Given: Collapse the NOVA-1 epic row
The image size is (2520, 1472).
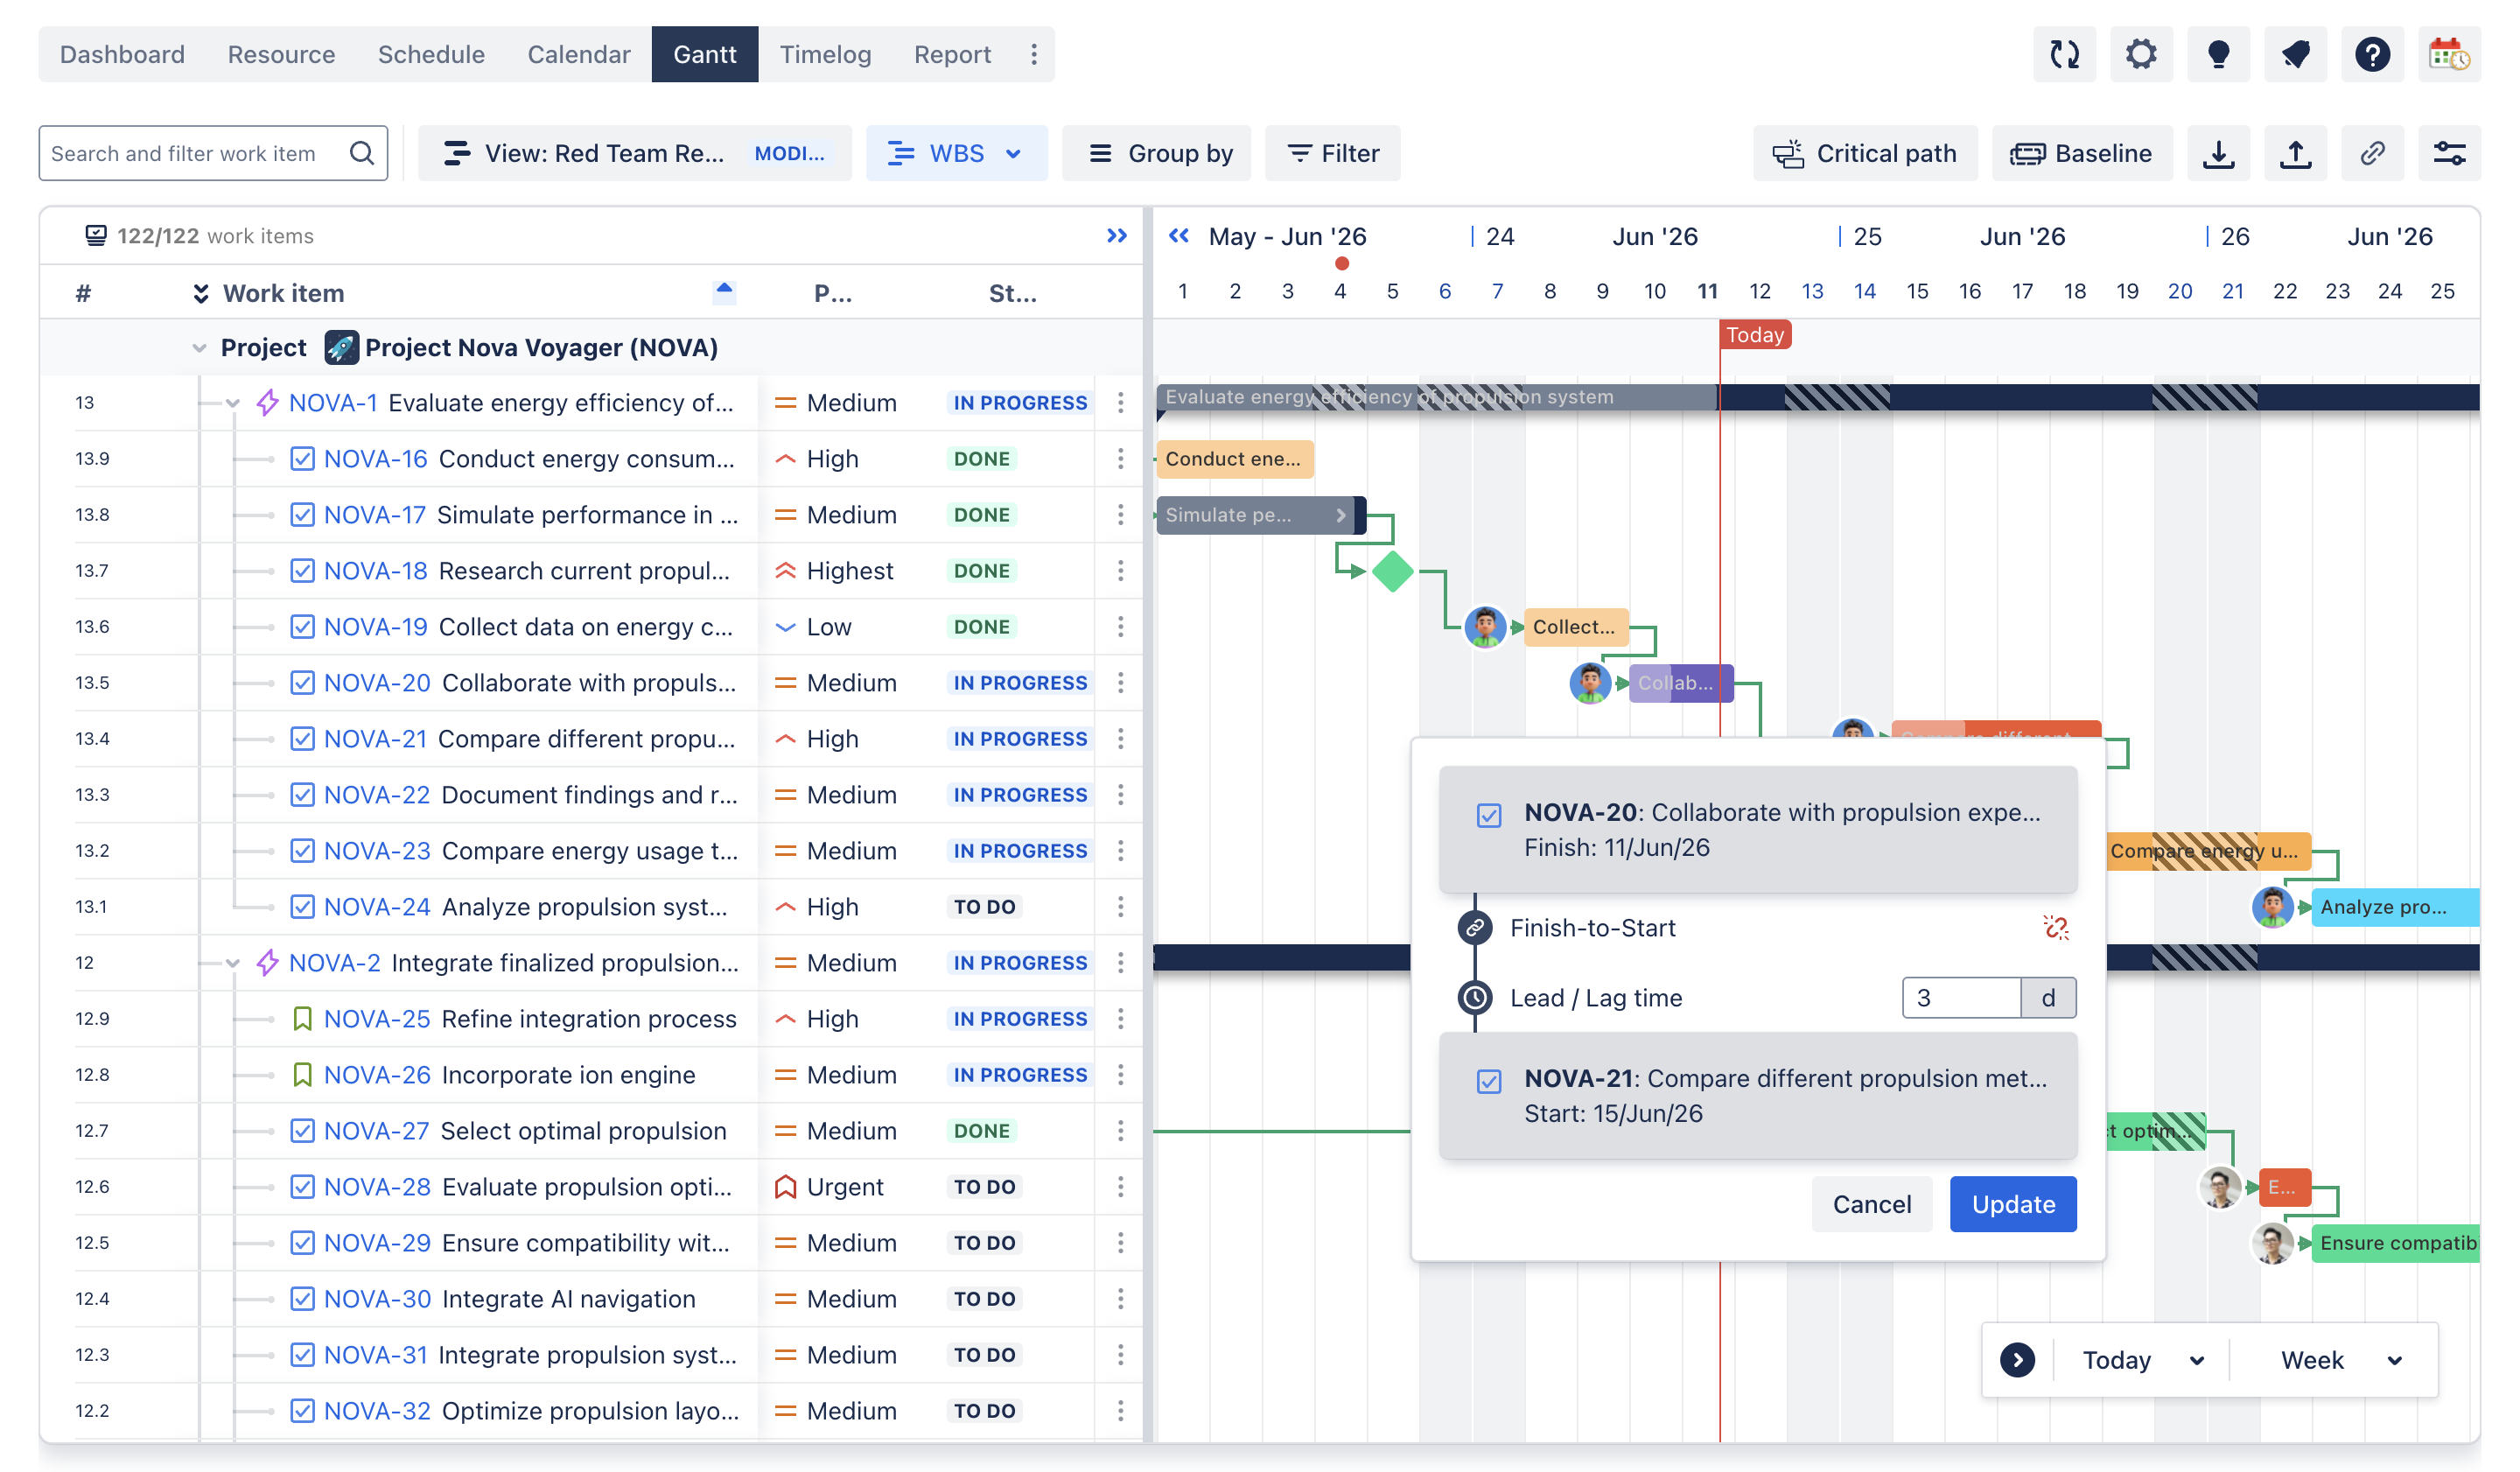Looking at the screenshot, I should pos(233,403).
